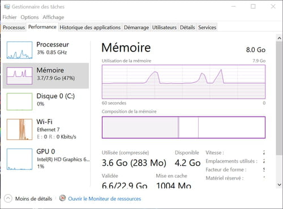The height and width of the screenshot is (209, 283).
Task: Open the Utilisateurs tab
Action: point(164,27)
